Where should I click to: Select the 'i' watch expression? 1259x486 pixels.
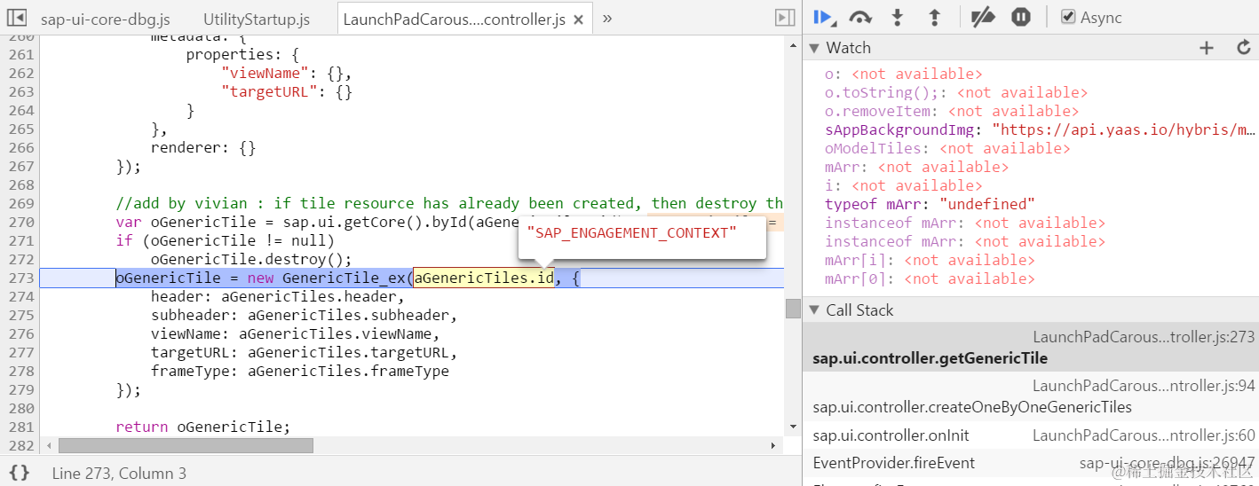click(x=904, y=185)
